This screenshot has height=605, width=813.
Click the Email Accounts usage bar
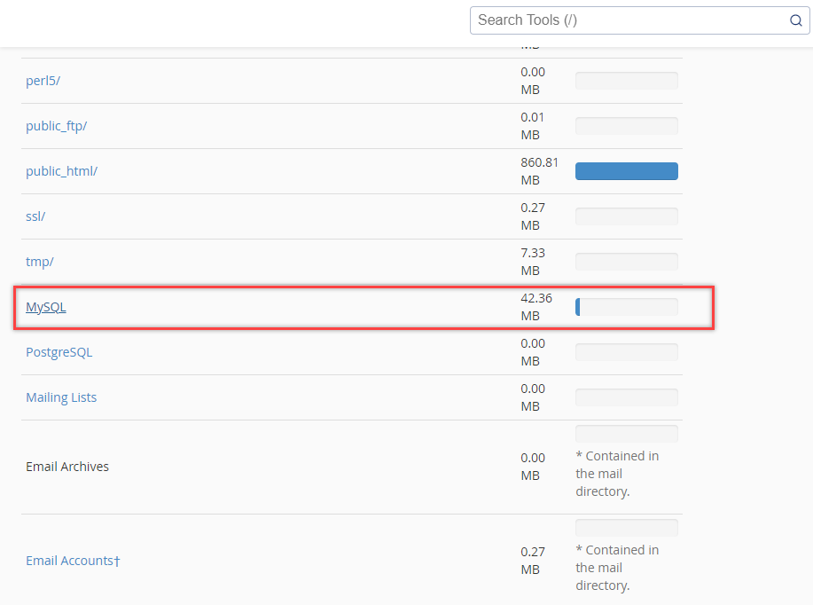pyautogui.click(x=626, y=527)
